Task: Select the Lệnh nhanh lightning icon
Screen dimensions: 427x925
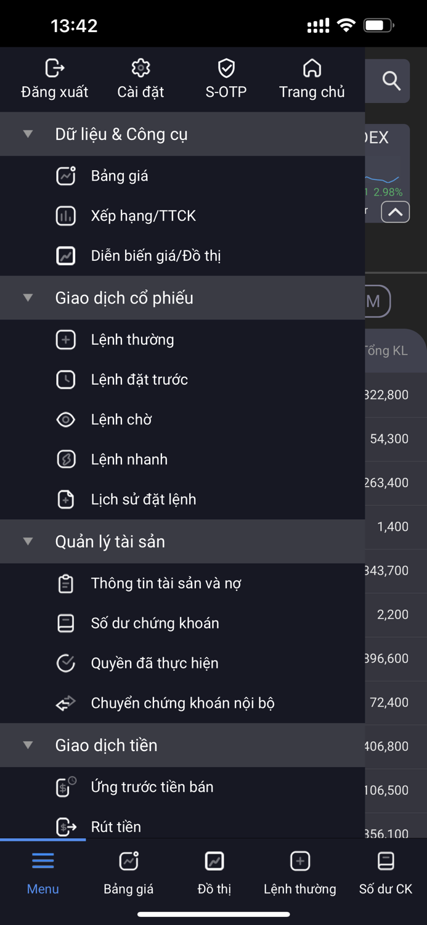Action: [x=66, y=459]
